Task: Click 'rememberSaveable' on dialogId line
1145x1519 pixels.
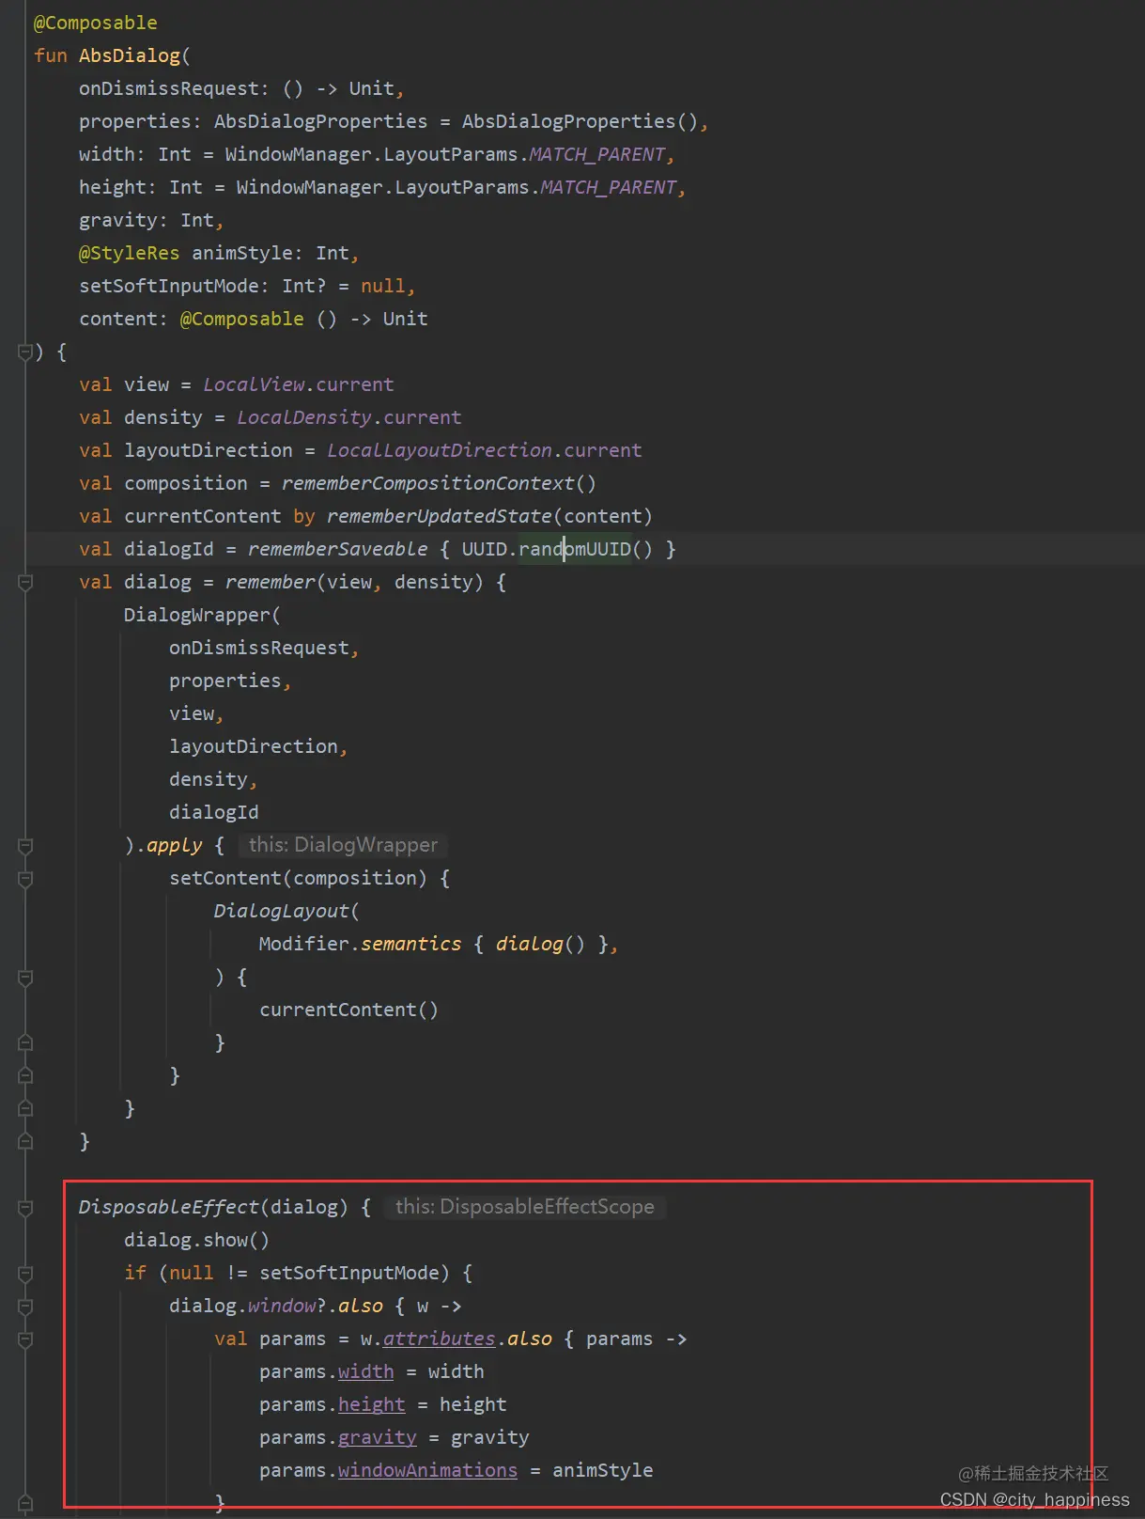Action: click(338, 549)
